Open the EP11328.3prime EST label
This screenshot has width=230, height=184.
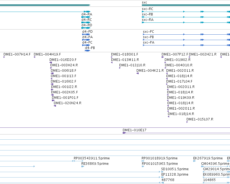[x=175, y=175]
